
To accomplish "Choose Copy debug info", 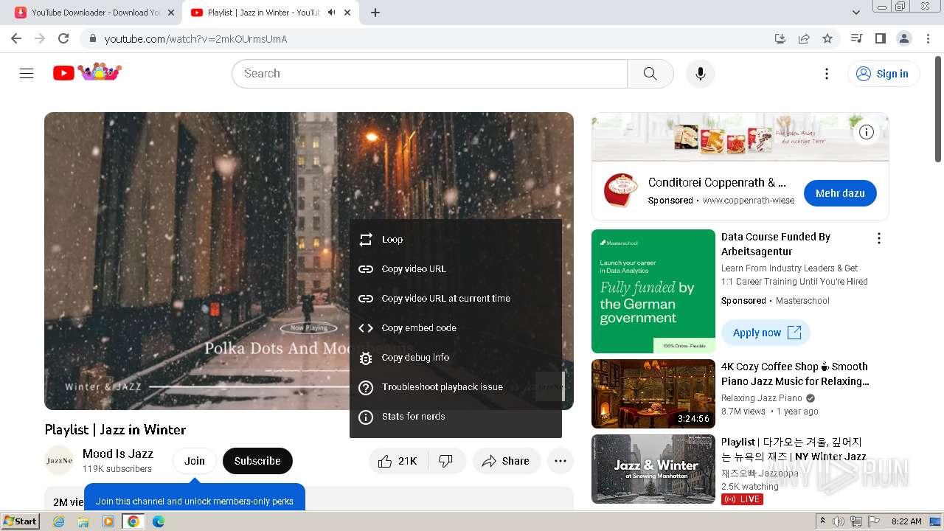I will (456, 358).
